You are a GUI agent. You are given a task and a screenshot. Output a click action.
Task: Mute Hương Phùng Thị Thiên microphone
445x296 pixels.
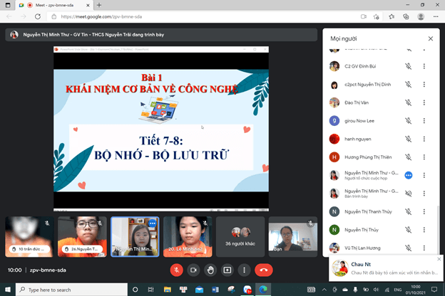(409, 157)
